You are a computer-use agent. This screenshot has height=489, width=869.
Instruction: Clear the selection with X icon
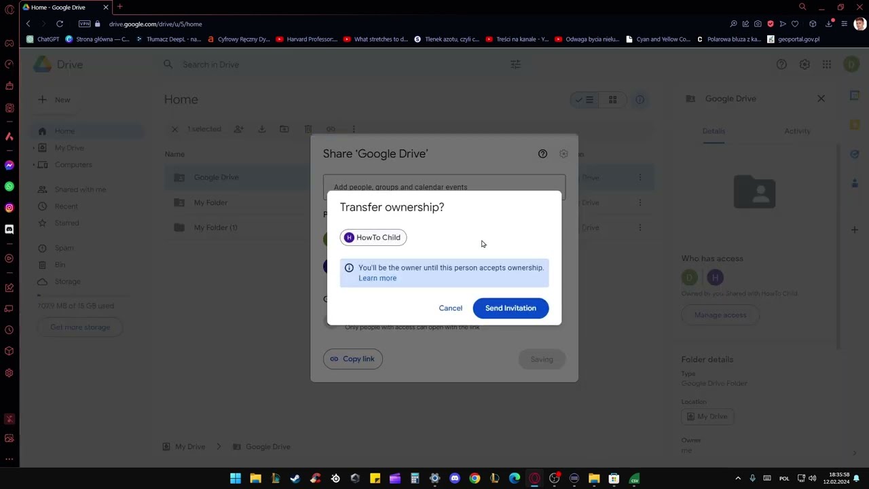pos(174,129)
